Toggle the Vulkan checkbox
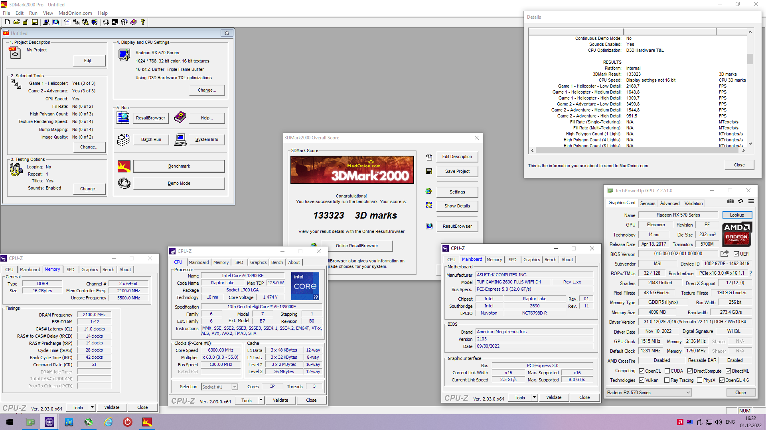This screenshot has height=430, width=766. pos(642,380)
